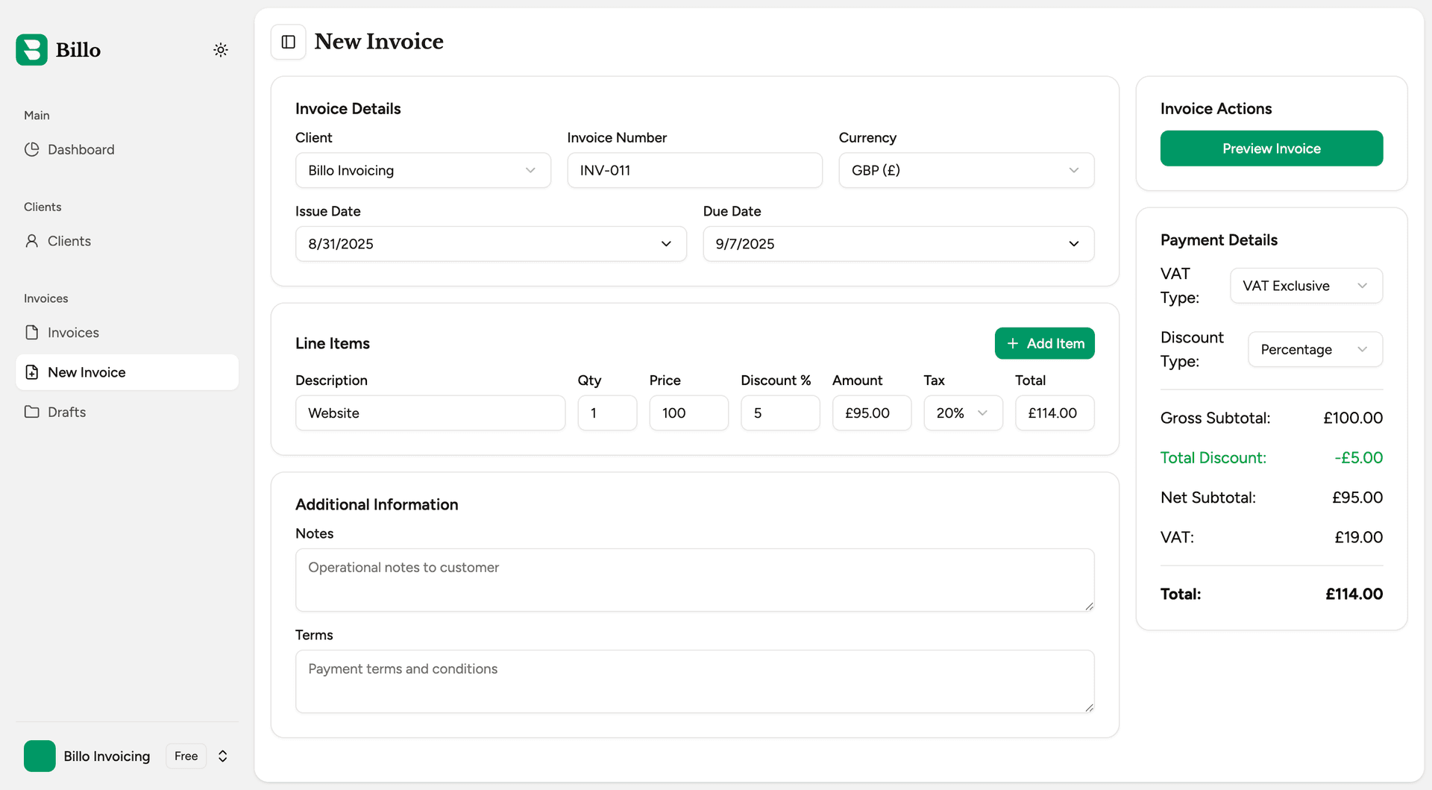The width and height of the screenshot is (1432, 790).
Task: Switch Discount Type from Percentage
Action: click(x=1315, y=349)
